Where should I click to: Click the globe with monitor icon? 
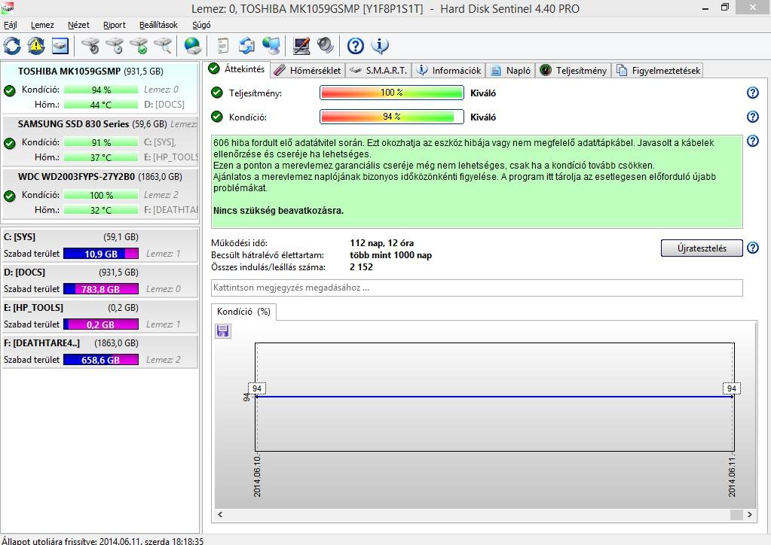click(271, 46)
